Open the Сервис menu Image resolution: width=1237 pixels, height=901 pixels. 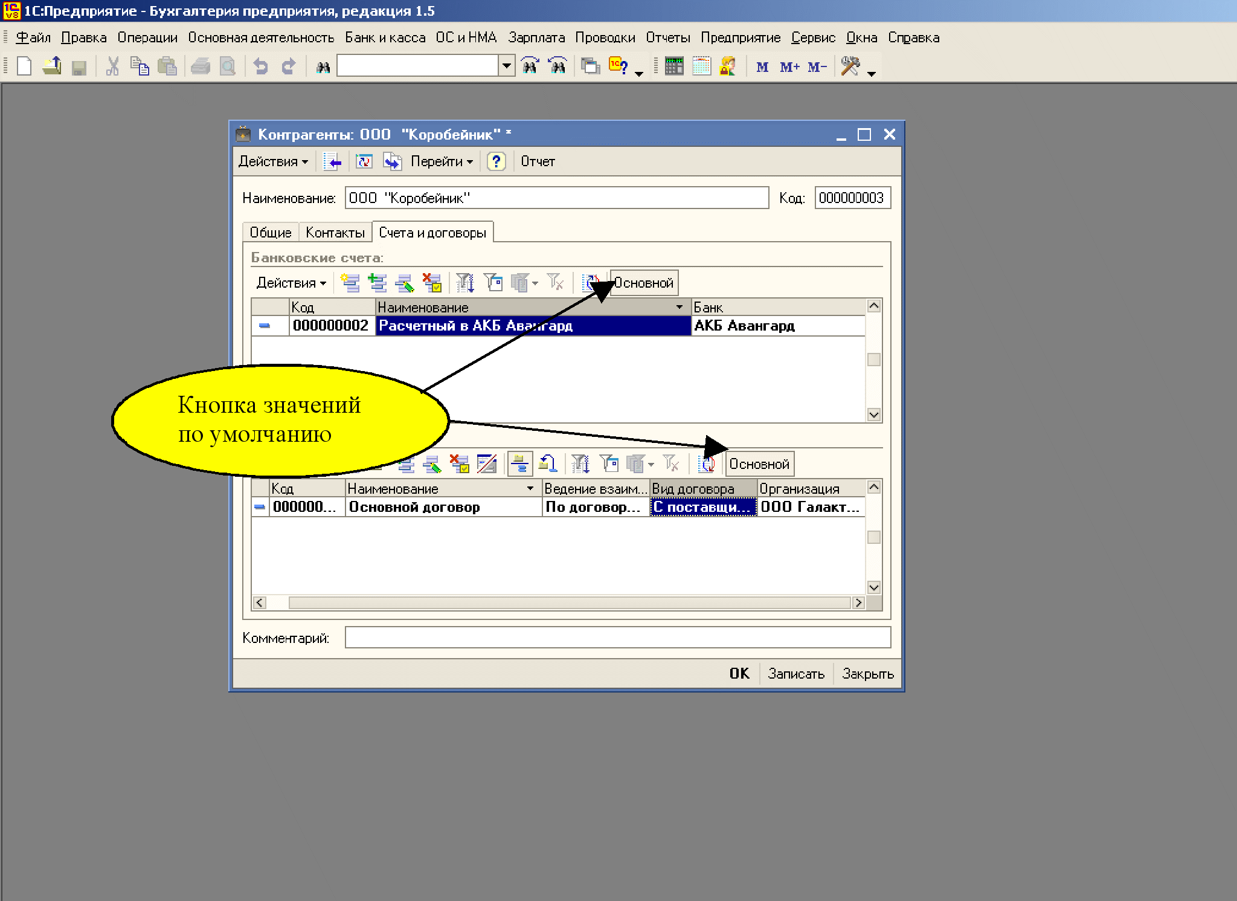pyautogui.click(x=813, y=37)
